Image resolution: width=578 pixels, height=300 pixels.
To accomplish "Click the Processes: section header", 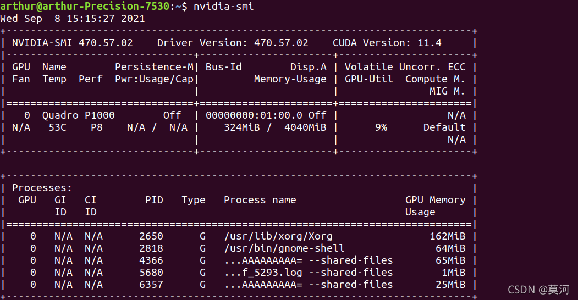I will pyautogui.click(x=42, y=188).
